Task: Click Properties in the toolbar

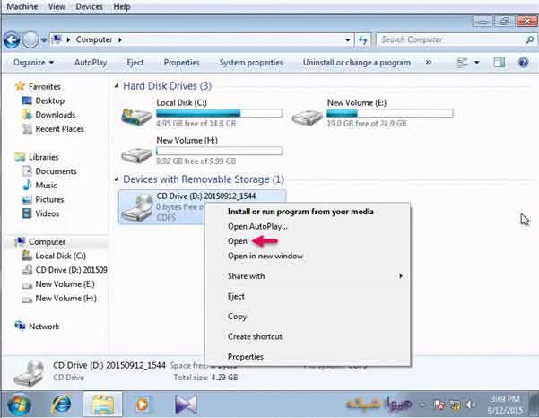Action: tap(181, 63)
